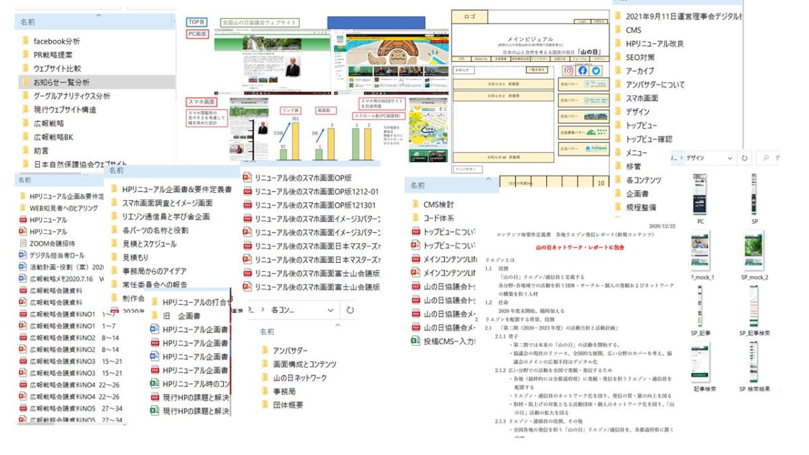Click folder icon of 旧 企画書

(155, 315)
